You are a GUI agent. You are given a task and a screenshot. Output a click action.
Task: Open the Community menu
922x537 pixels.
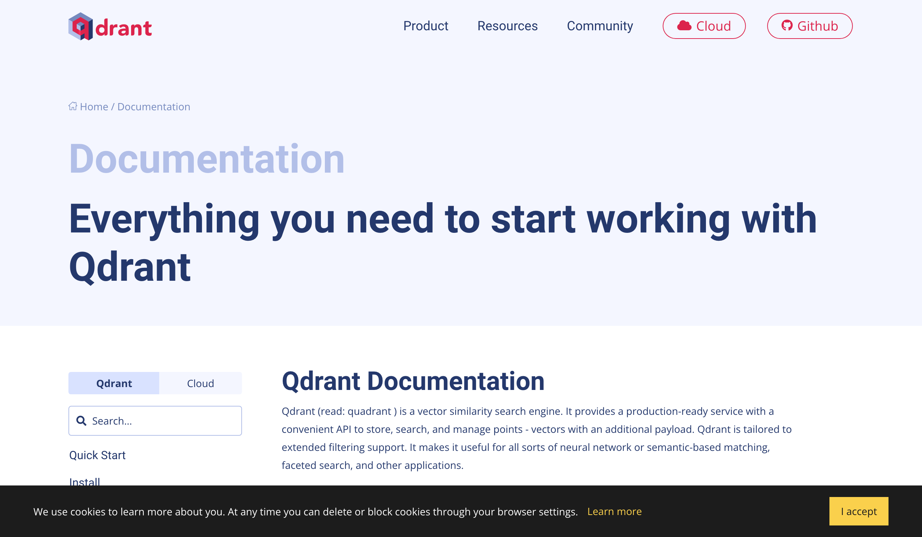pos(600,26)
